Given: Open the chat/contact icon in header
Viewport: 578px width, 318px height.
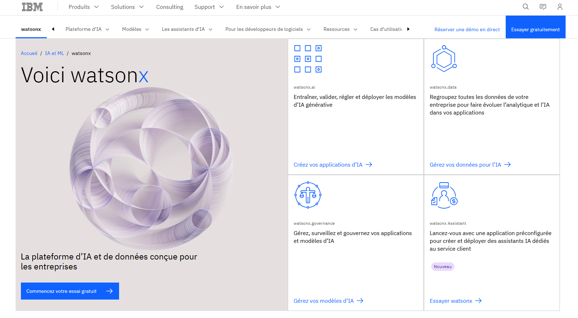Looking at the screenshot, I should (x=543, y=7).
